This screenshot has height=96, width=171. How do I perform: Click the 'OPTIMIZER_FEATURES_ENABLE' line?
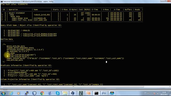point(25,50)
